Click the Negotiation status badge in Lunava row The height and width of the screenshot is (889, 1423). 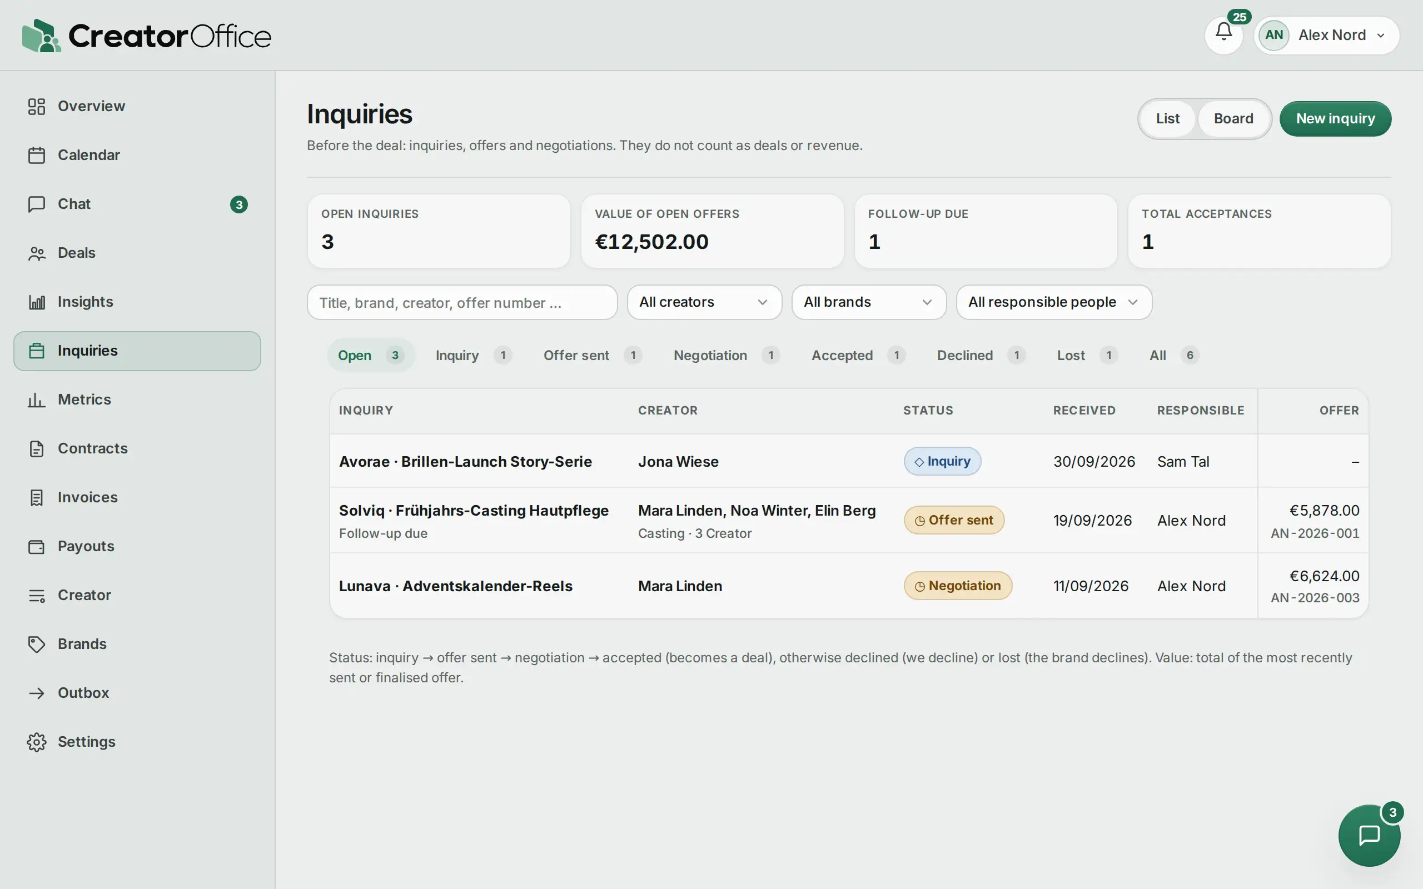click(957, 586)
